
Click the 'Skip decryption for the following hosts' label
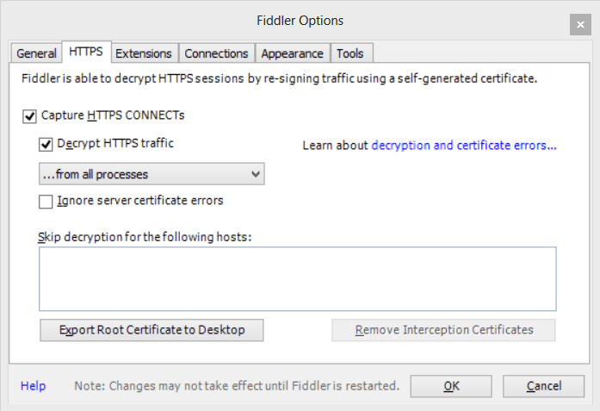click(145, 237)
